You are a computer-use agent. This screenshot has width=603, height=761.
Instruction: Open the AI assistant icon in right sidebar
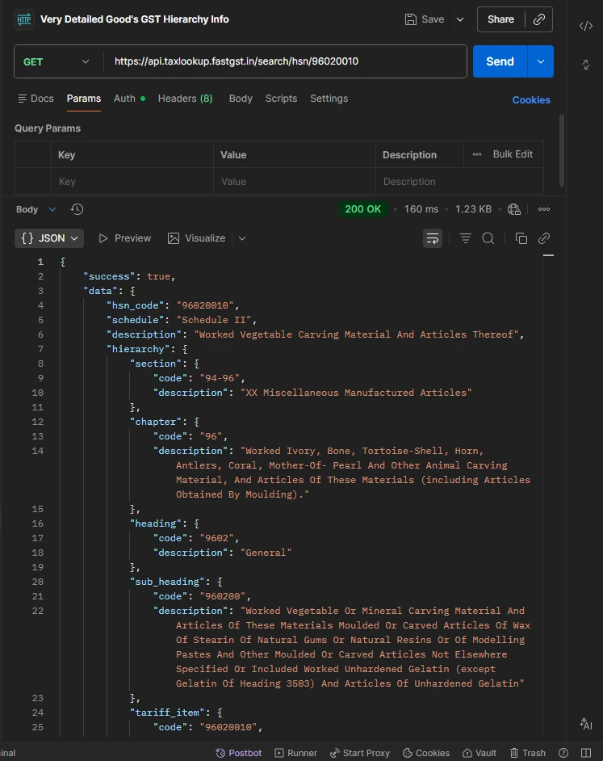[x=585, y=724]
